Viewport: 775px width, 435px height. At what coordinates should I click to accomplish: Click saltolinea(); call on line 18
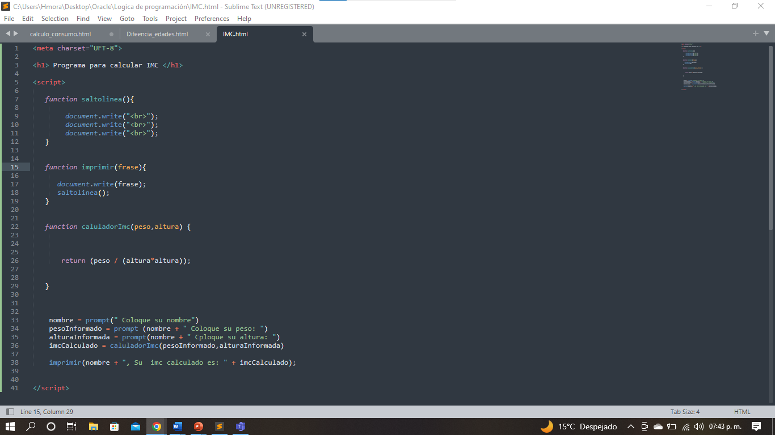coord(83,193)
